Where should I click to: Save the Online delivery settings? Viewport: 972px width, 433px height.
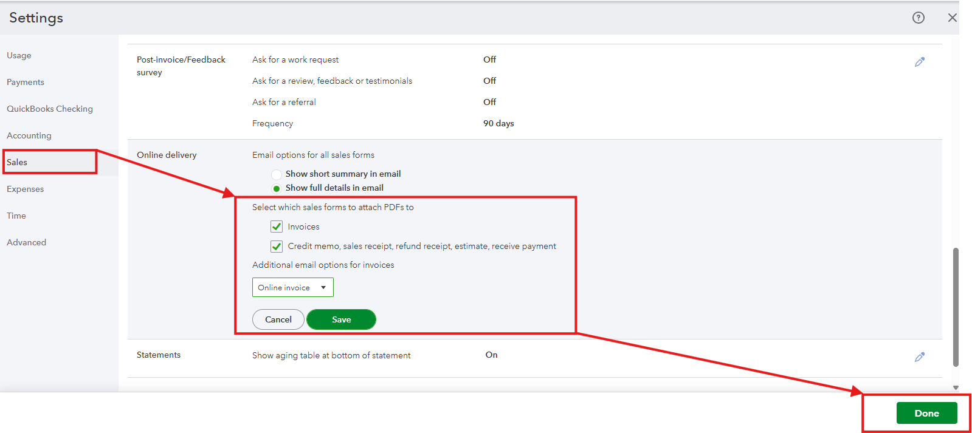(341, 319)
